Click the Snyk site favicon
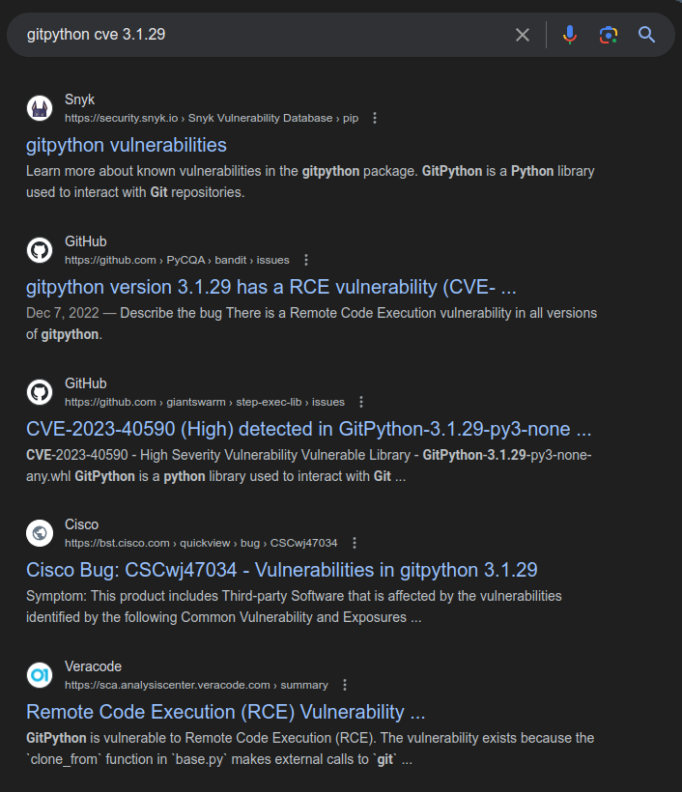This screenshot has height=792, width=682. [x=40, y=108]
